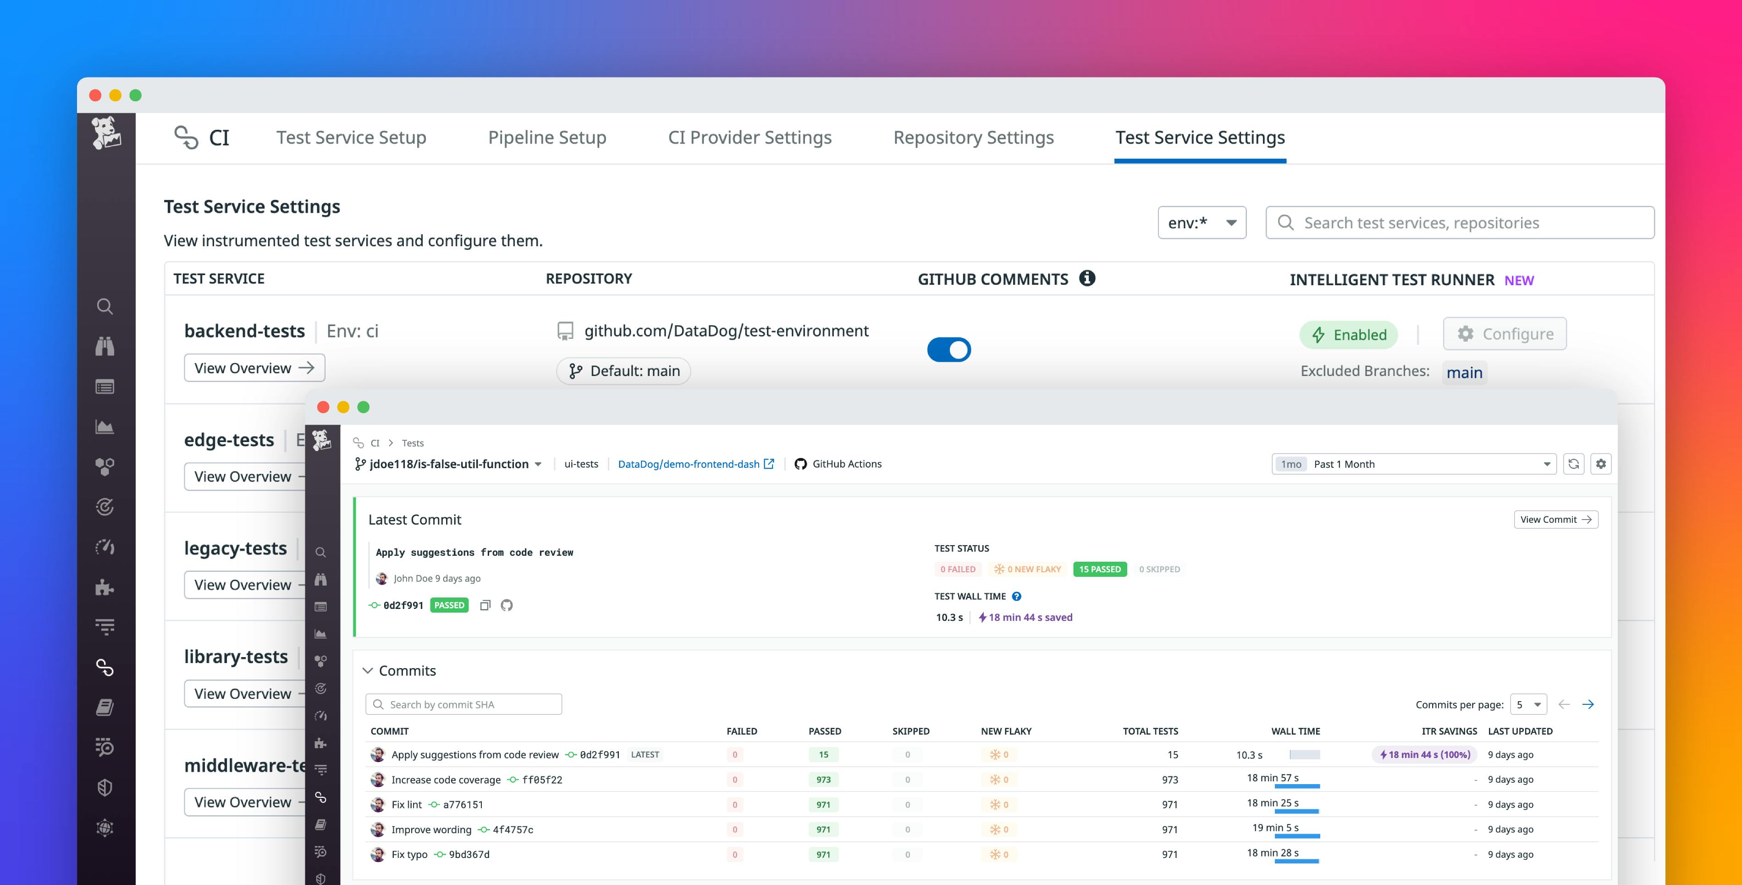This screenshot has width=1742, height=885.
Task: Open the Repository Settings tab
Action: click(x=973, y=138)
